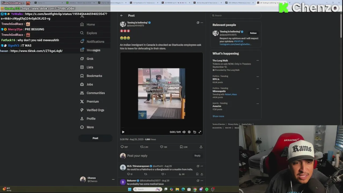Click the Premium X icon
343x193 pixels.
pos(82,102)
